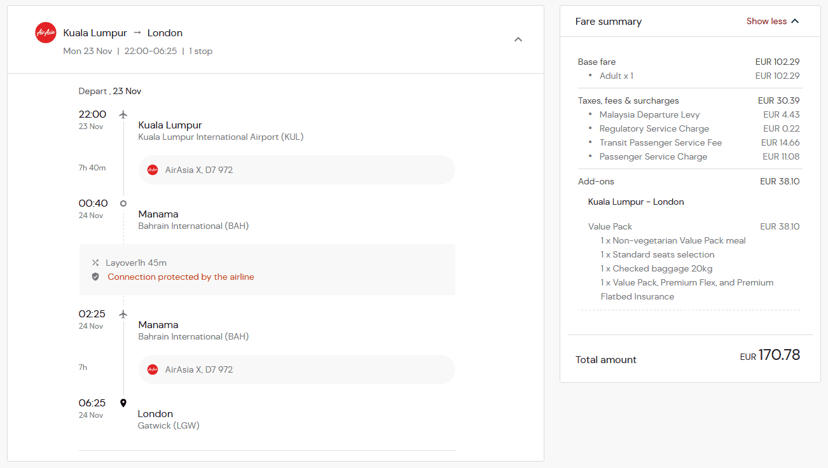
Task: Click the Connection protected by the airline text
Action: pyautogui.click(x=181, y=277)
